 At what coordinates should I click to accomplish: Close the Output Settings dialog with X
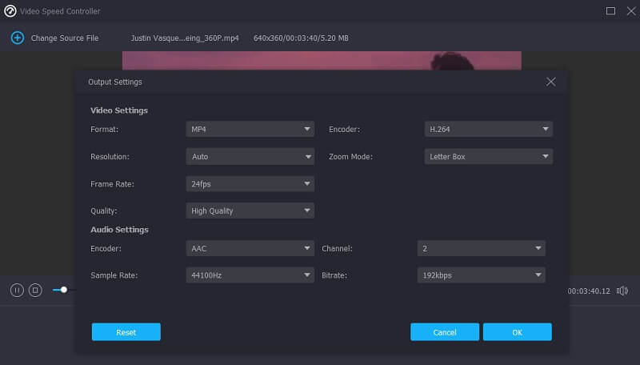click(x=550, y=82)
